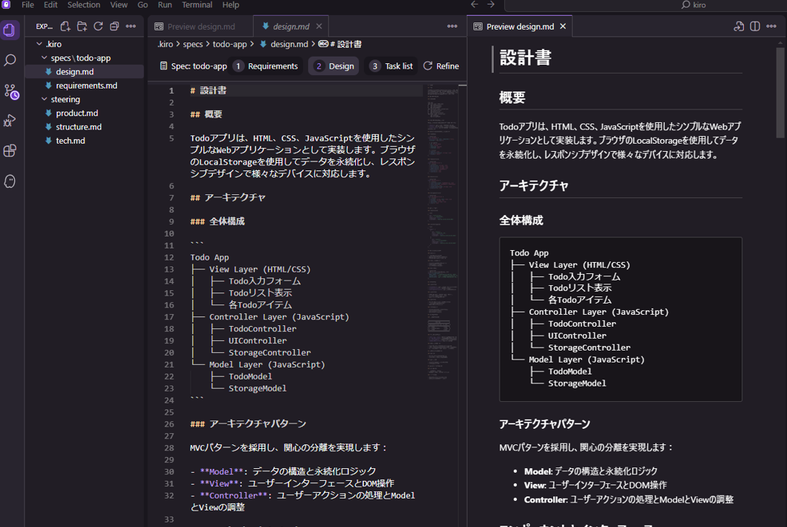The height and width of the screenshot is (527, 787).
Task: Open the Kiro ghost panel icon
Action: point(10,181)
